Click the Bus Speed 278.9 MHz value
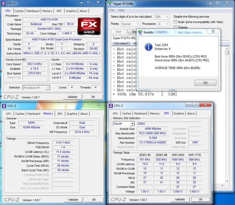 [x=35, y=73]
